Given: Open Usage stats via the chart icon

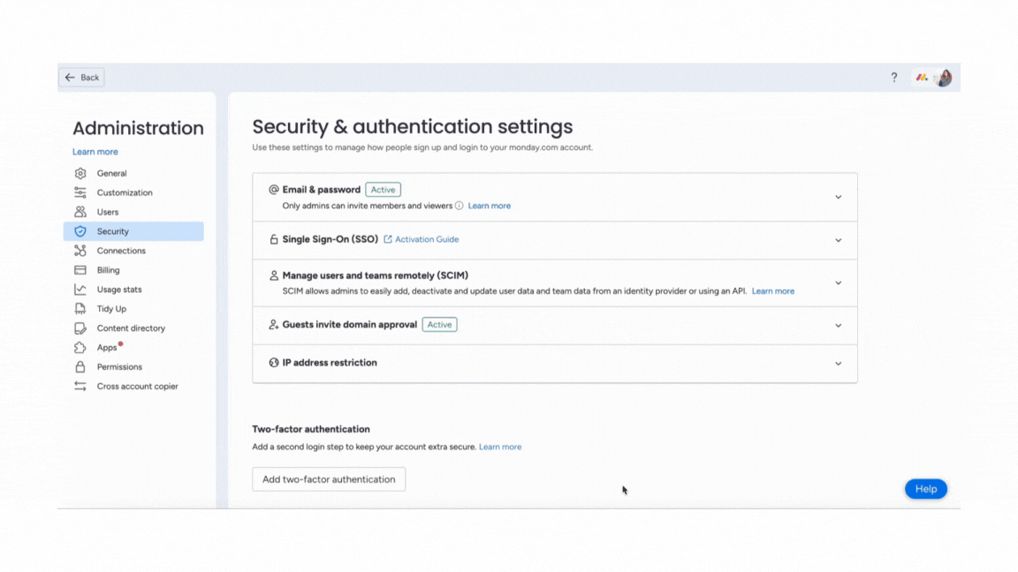Looking at the screenshot, I should tap(79, 289).
